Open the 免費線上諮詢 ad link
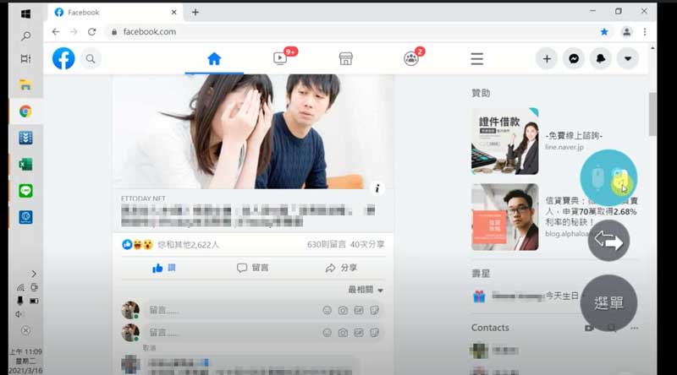 point(574,136)
